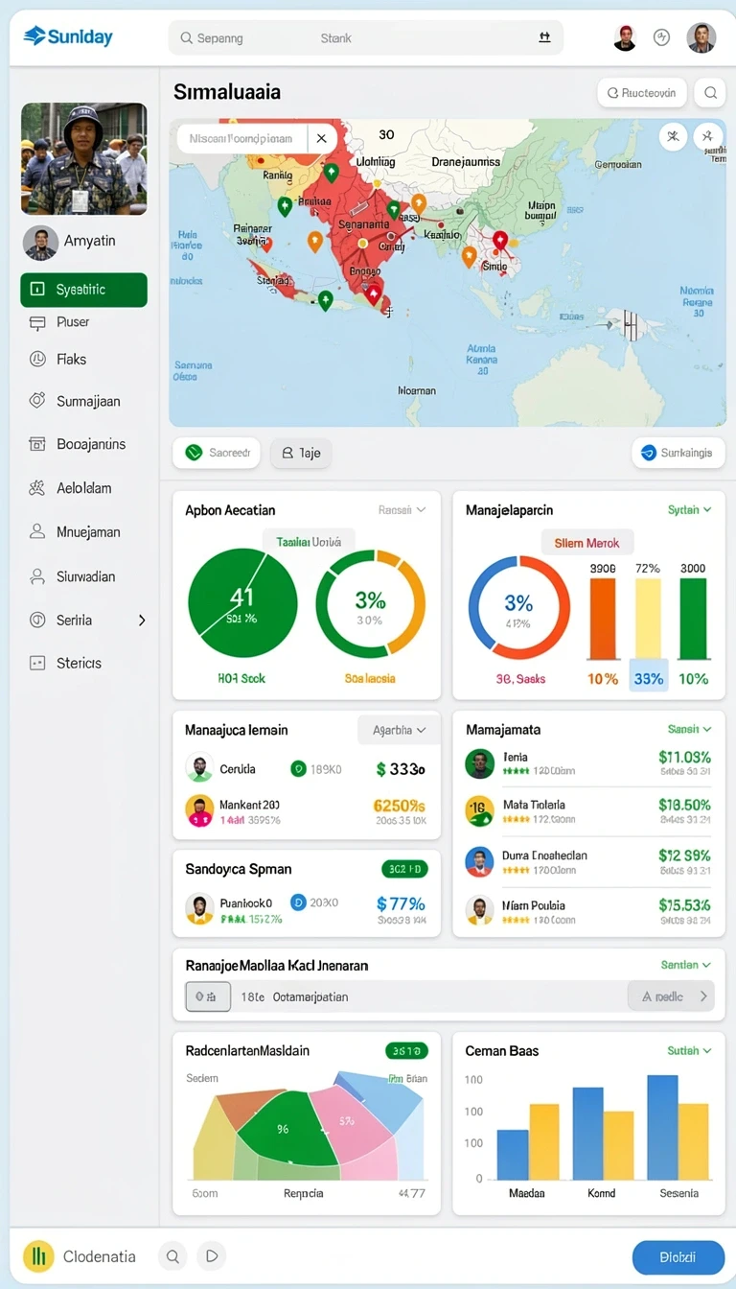Expand the Serirla sidebar submenu arrow
Screen dimensions: 736x1289
[x=142, y=621]
